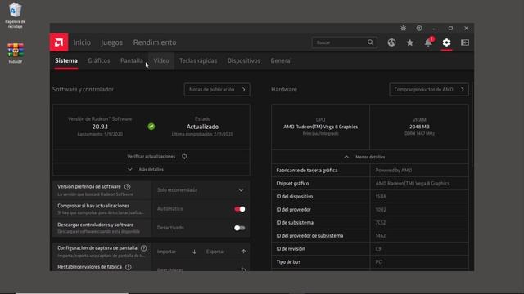The width and height of the screenshot is (524, 294).
Task: Go to Inicio in top menu
Action: pyautogui.click(x=82, y=42)
